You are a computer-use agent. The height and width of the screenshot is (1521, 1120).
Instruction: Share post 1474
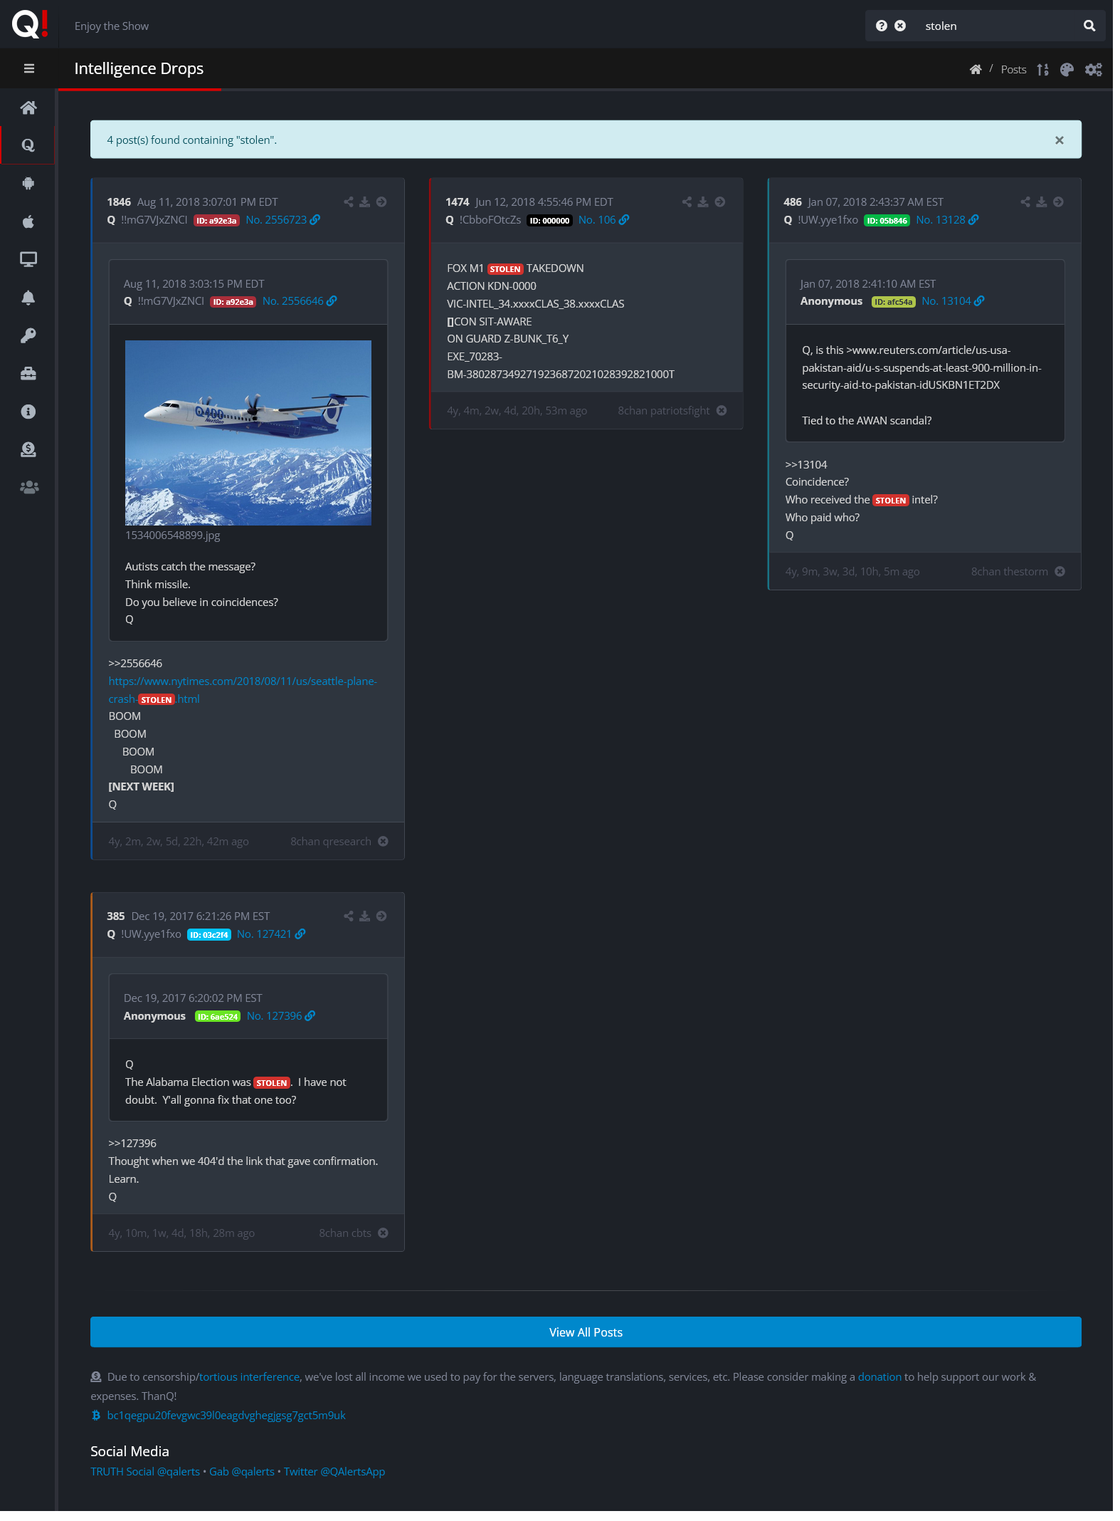[x=687, y=202]
